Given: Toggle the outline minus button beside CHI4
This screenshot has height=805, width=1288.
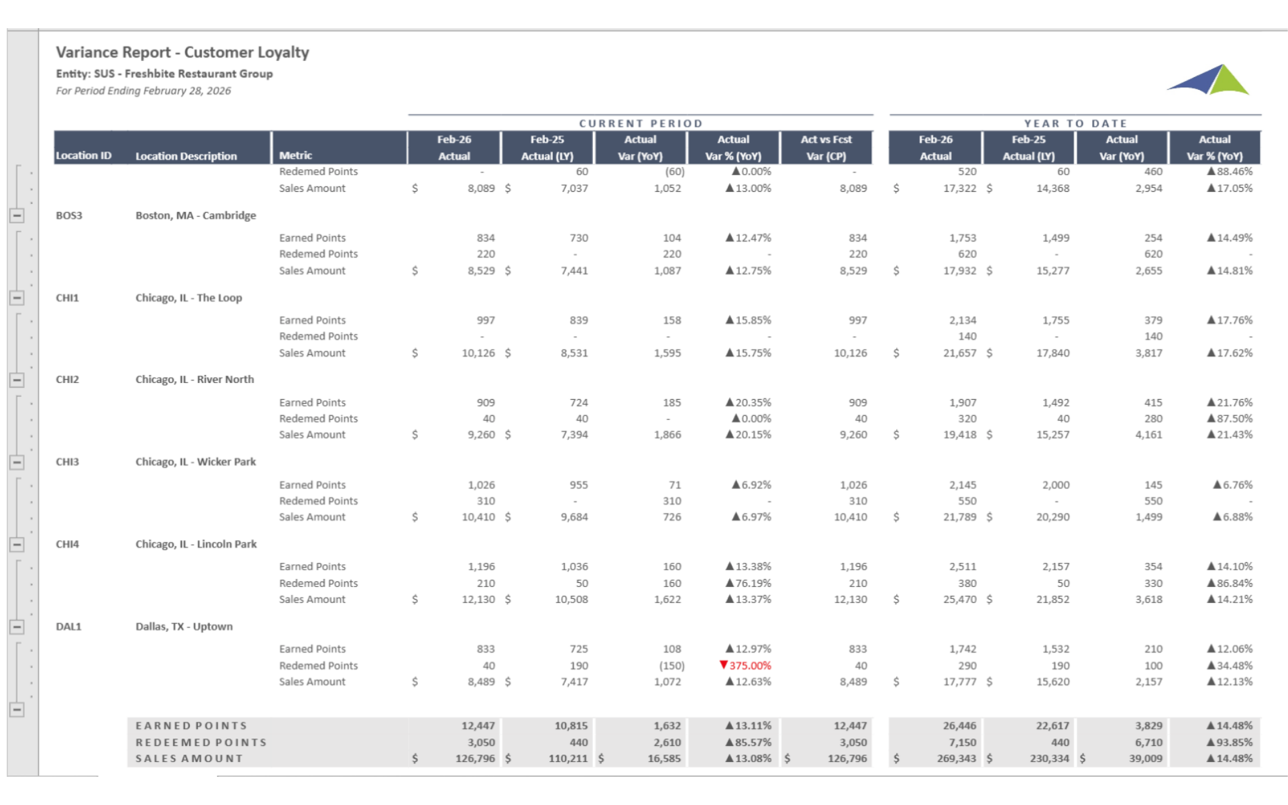Looking at the screenshot, I should point(17,544).
